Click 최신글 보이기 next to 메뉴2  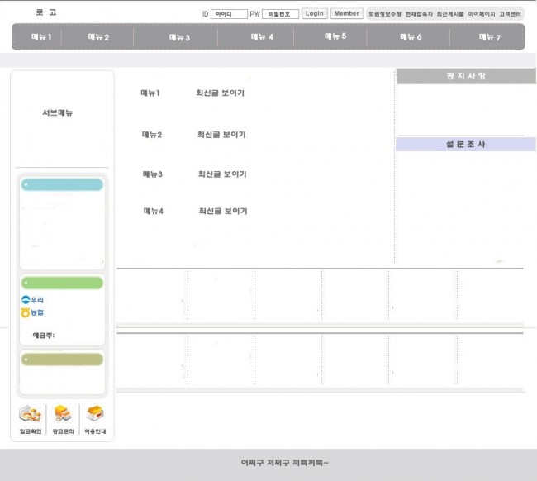click(221, 135)
